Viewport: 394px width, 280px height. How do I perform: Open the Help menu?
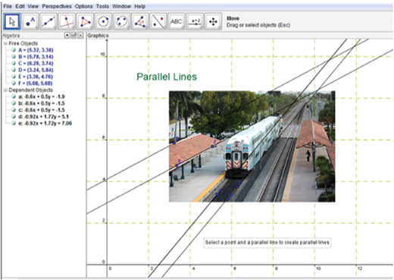pyautogui.click(x=139, y=6)
